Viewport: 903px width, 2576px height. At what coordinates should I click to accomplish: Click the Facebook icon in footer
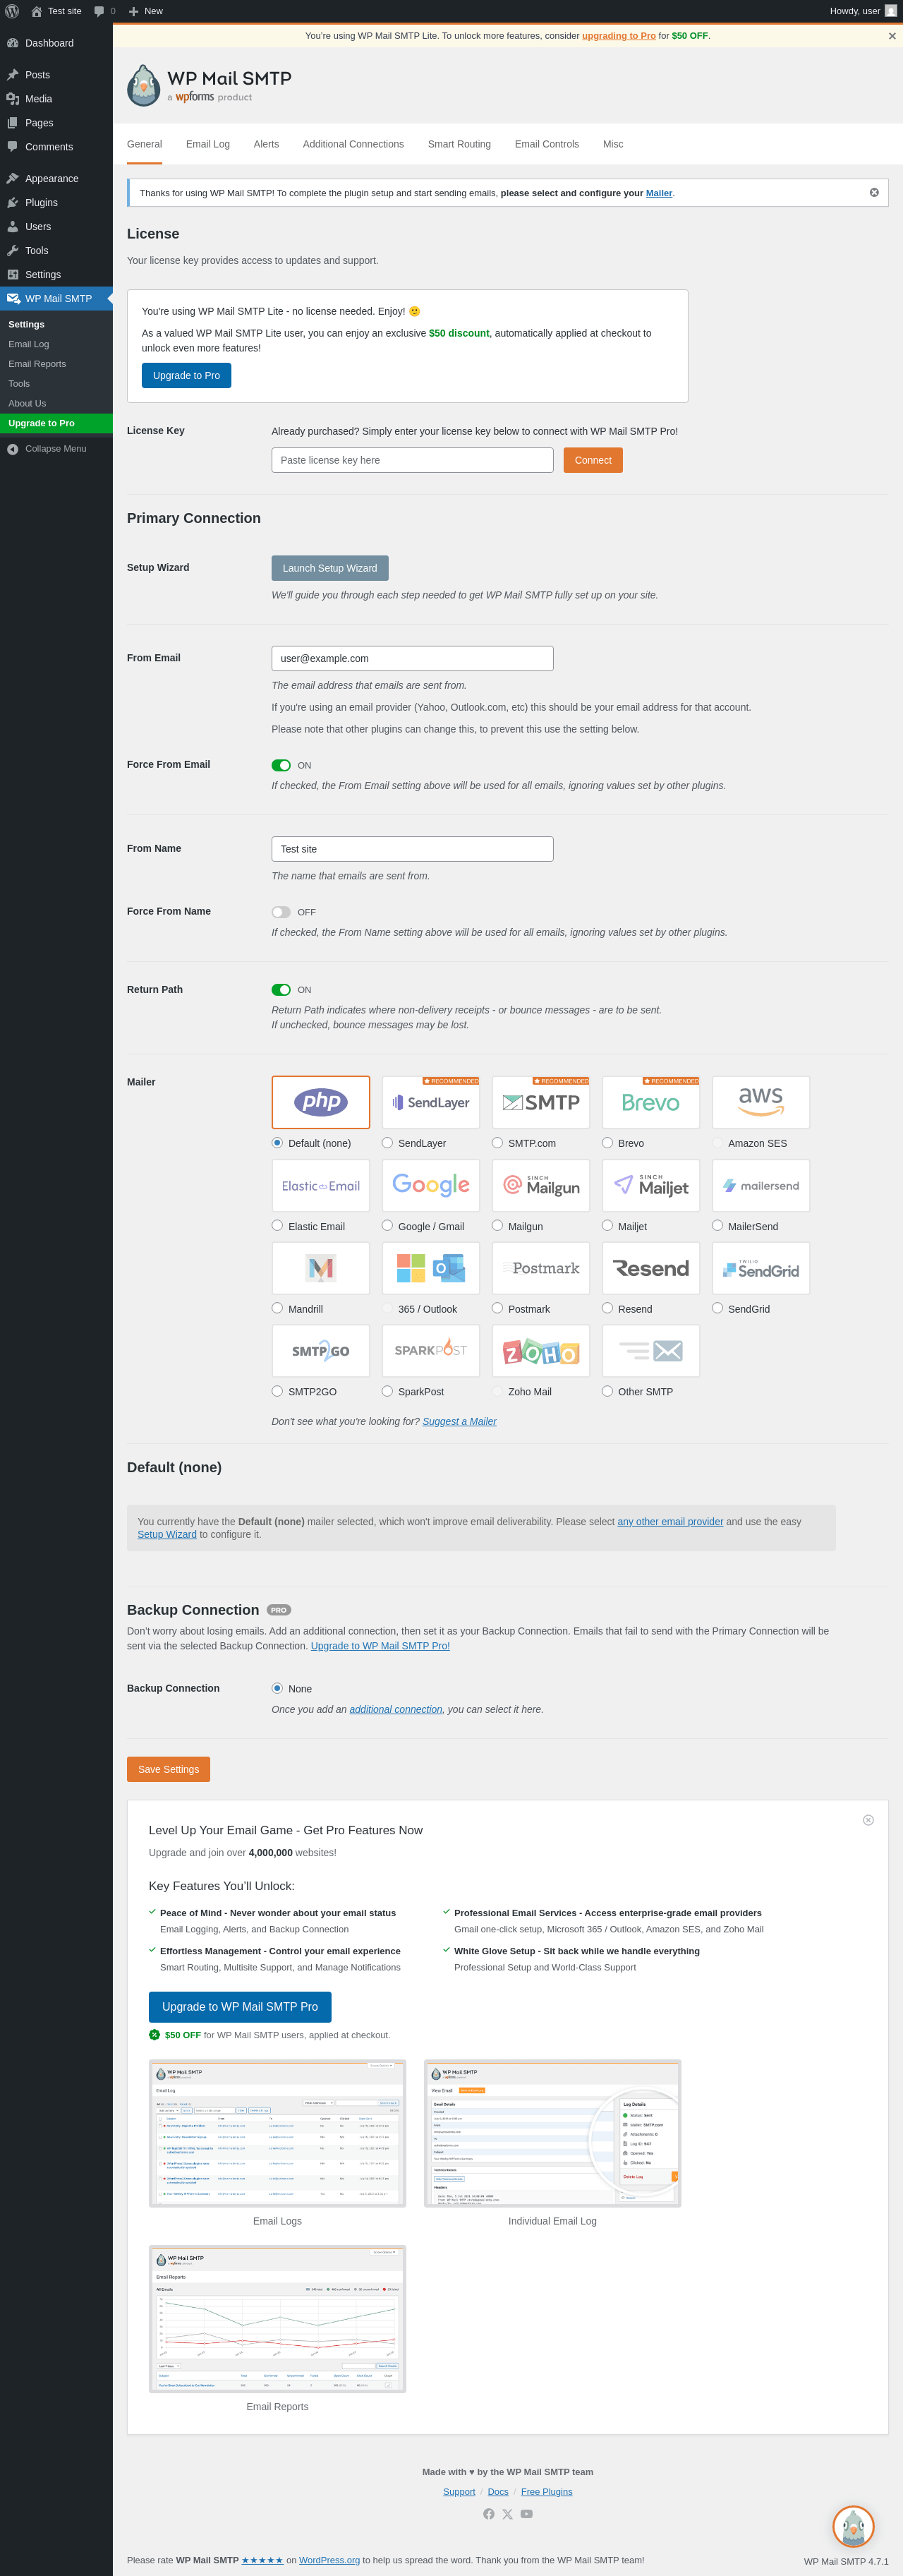(489, 2513)
